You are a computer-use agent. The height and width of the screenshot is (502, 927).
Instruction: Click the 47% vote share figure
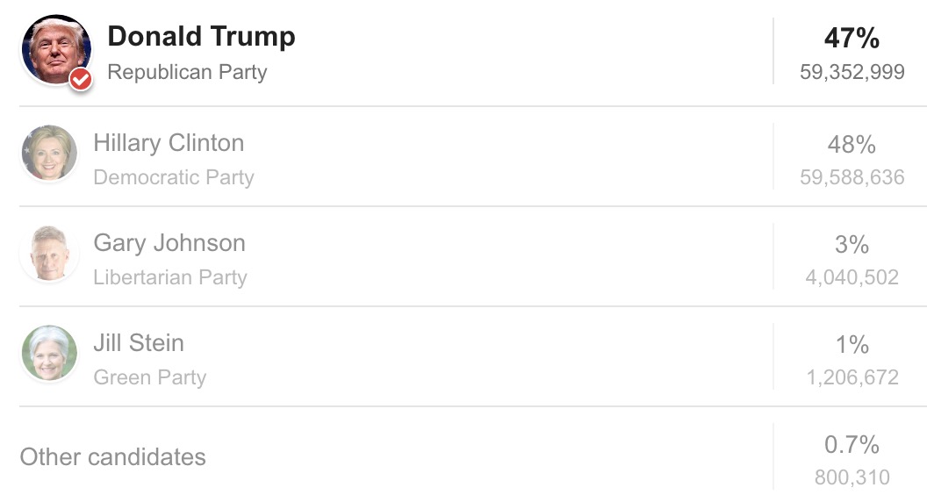tap(852, 39)
